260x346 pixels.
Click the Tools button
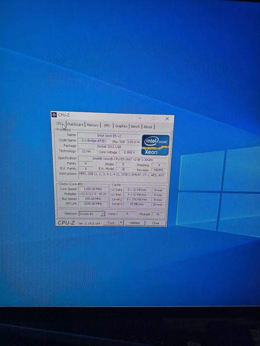[x=111, y=223]
